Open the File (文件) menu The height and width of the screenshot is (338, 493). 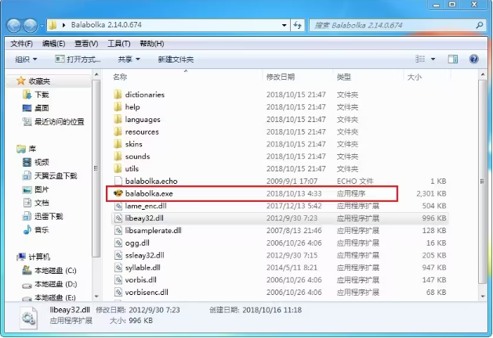pyautogui.click(x=22, y=44)
